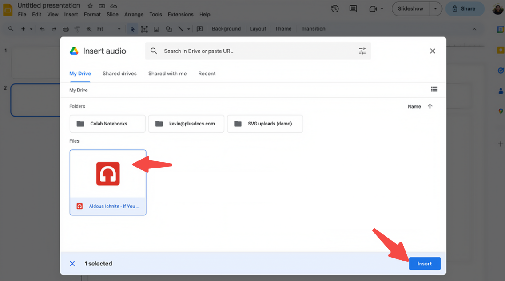Screen dimensions: 505x281
Task: Switch to list view in Insert audio dialog
Action: pyautogui.click(x=434, y=89)
